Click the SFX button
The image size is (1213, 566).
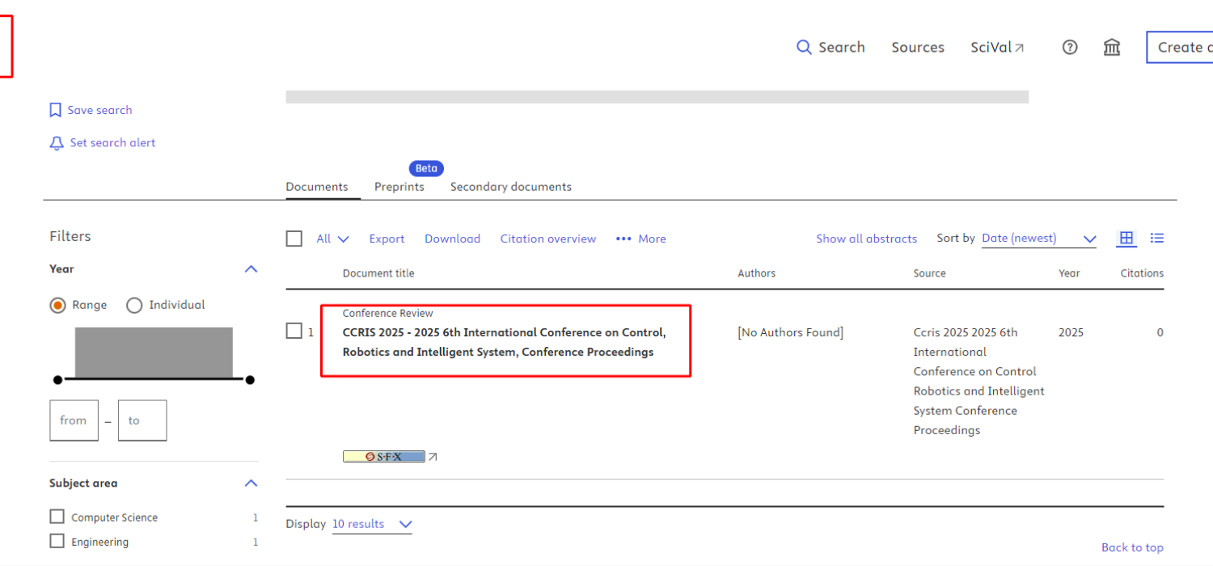[x=384, y=457]
